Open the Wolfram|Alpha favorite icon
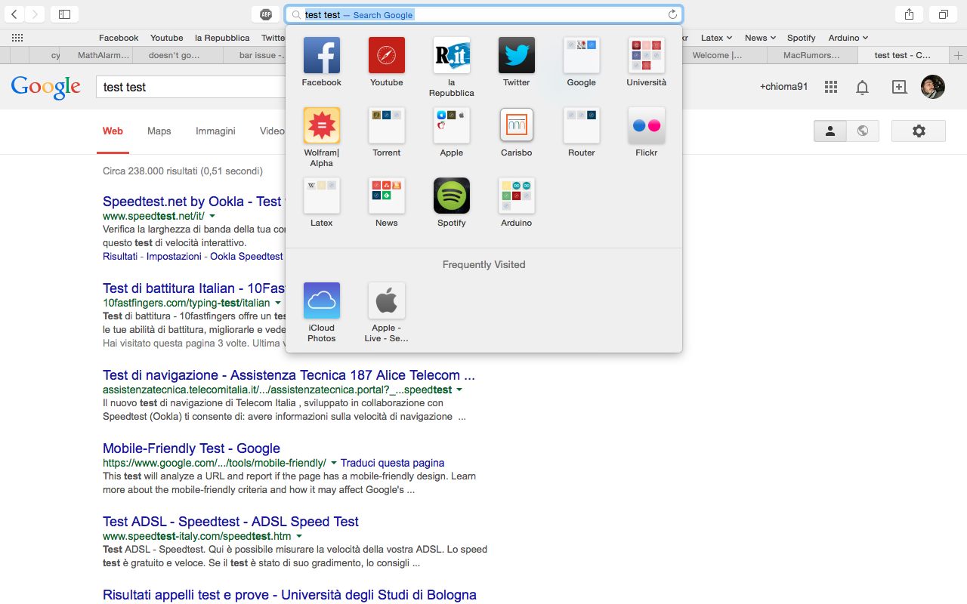This screenshot has width=967, height=604. (x=322, y=125)
